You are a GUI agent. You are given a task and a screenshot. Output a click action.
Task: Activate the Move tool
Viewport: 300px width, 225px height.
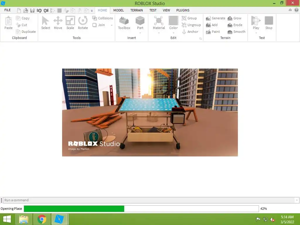(58, 23)
